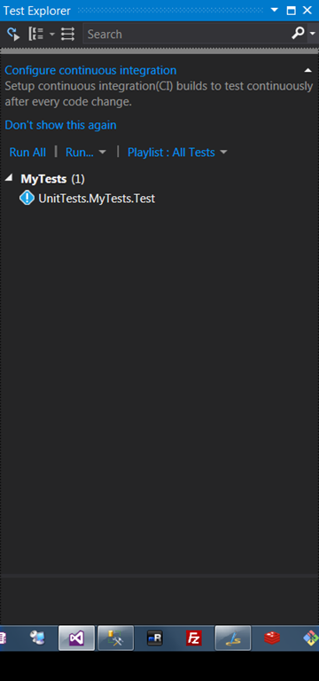Click the show playlist list icon

click(67, 34)
